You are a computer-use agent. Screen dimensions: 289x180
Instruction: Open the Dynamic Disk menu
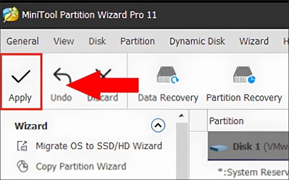(x=197, y=41)
